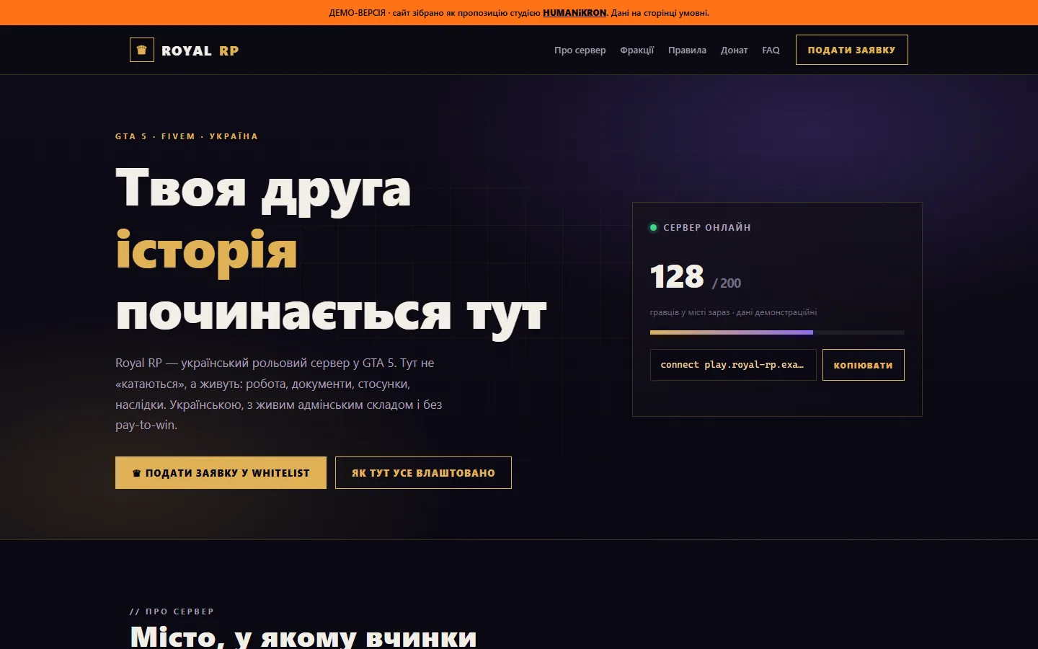1038x649 pixels.
Task: Open the Про сервер menu item
Action: (580, 50)
